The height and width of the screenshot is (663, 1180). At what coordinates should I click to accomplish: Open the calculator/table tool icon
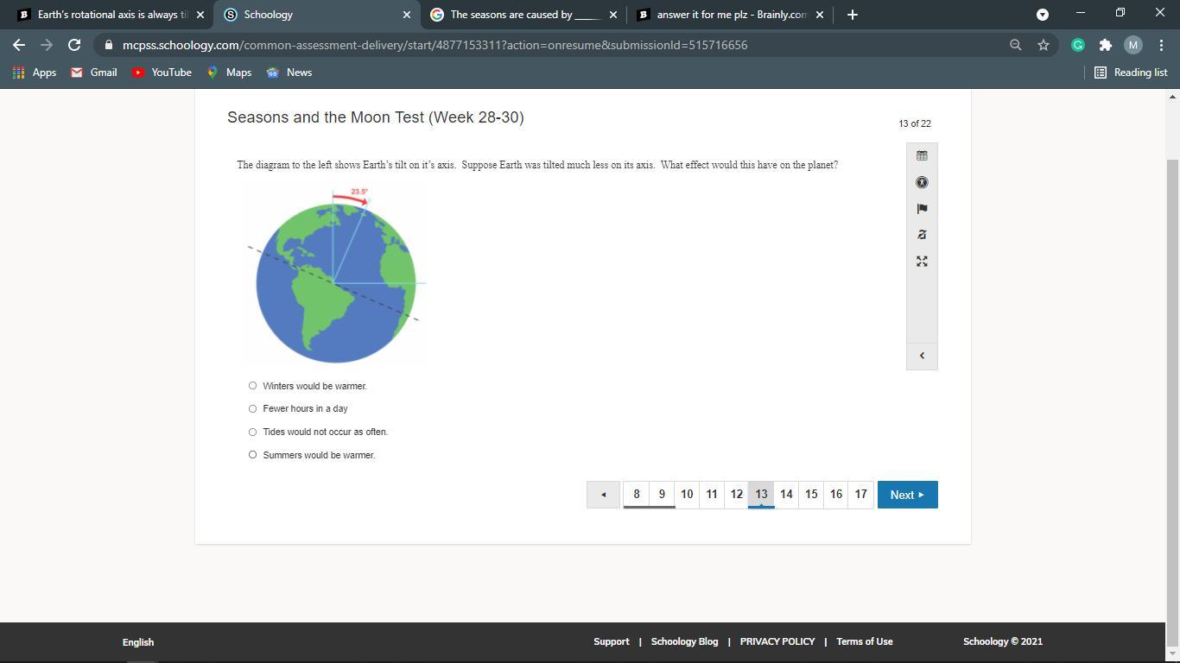922,156
